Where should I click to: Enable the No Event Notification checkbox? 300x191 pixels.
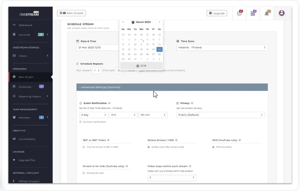coord(81,122)
